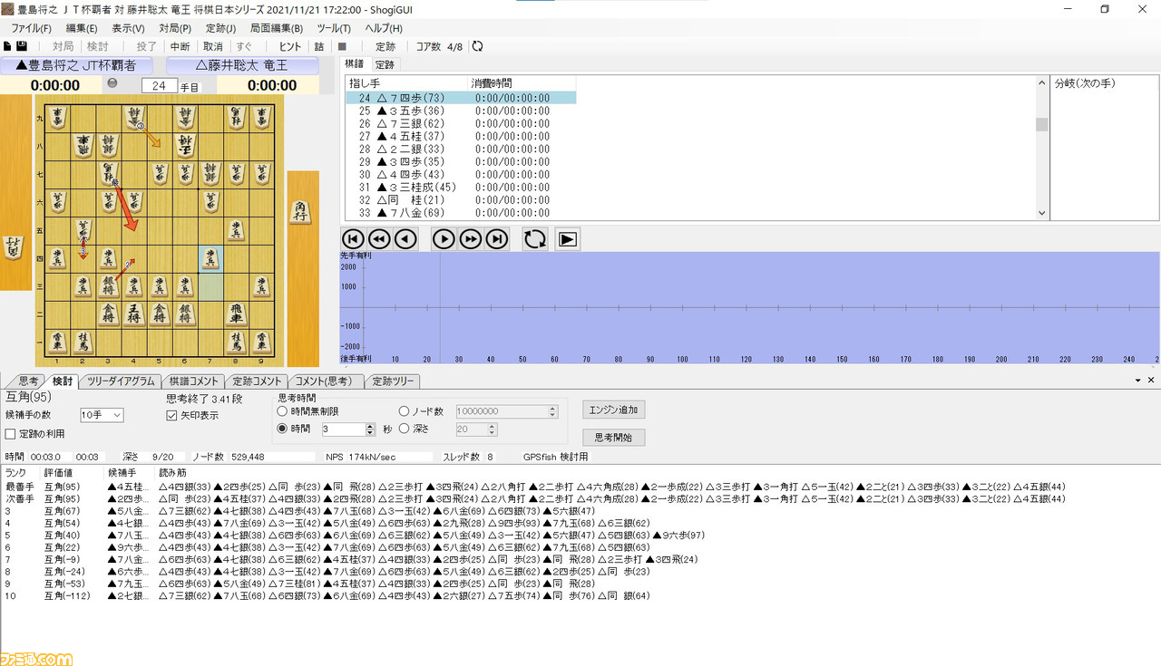1161x666 pixels.
Task: Select the ノード数 radio button
Action: [x=405, y=411]
